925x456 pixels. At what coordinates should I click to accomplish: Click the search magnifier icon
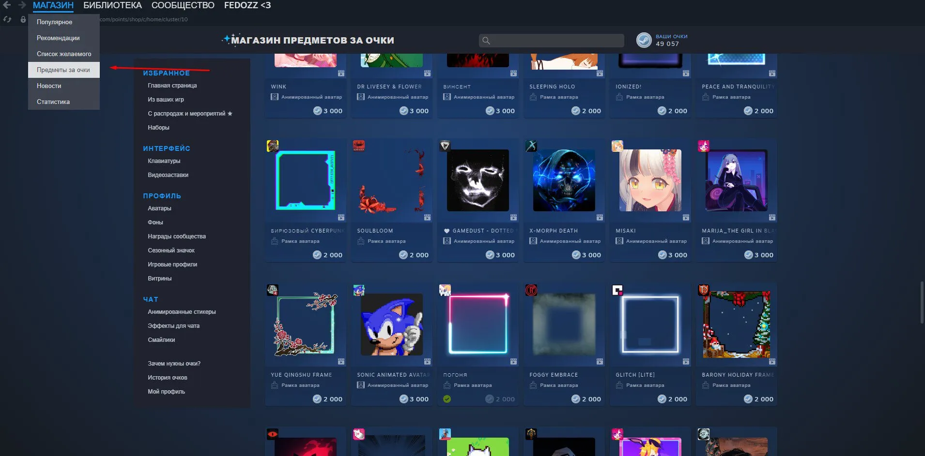pyautogui.click(x=486, y=41)
